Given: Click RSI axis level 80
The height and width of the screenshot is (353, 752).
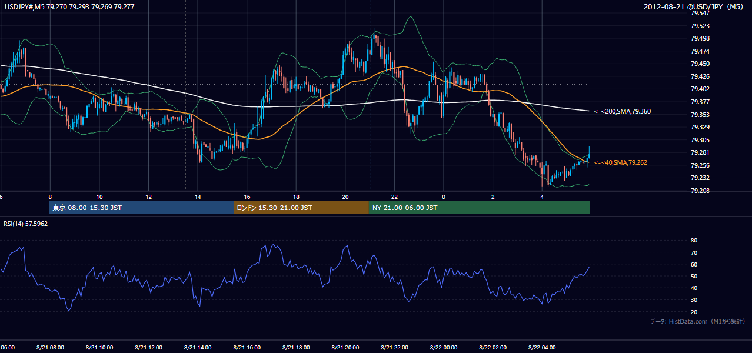Looking at the screenshot, I should (x=694, y=241).
